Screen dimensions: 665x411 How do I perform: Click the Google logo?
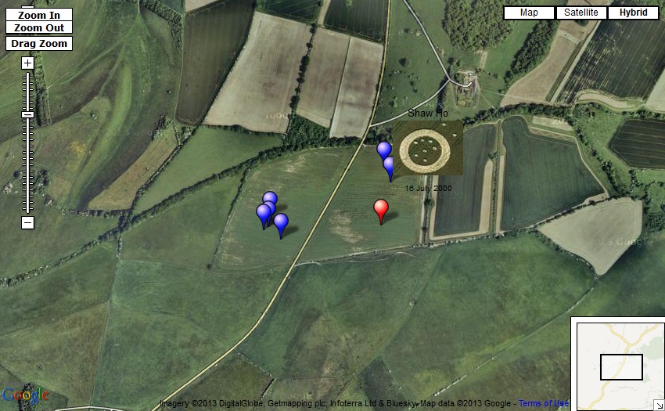(x=25, y=395)
